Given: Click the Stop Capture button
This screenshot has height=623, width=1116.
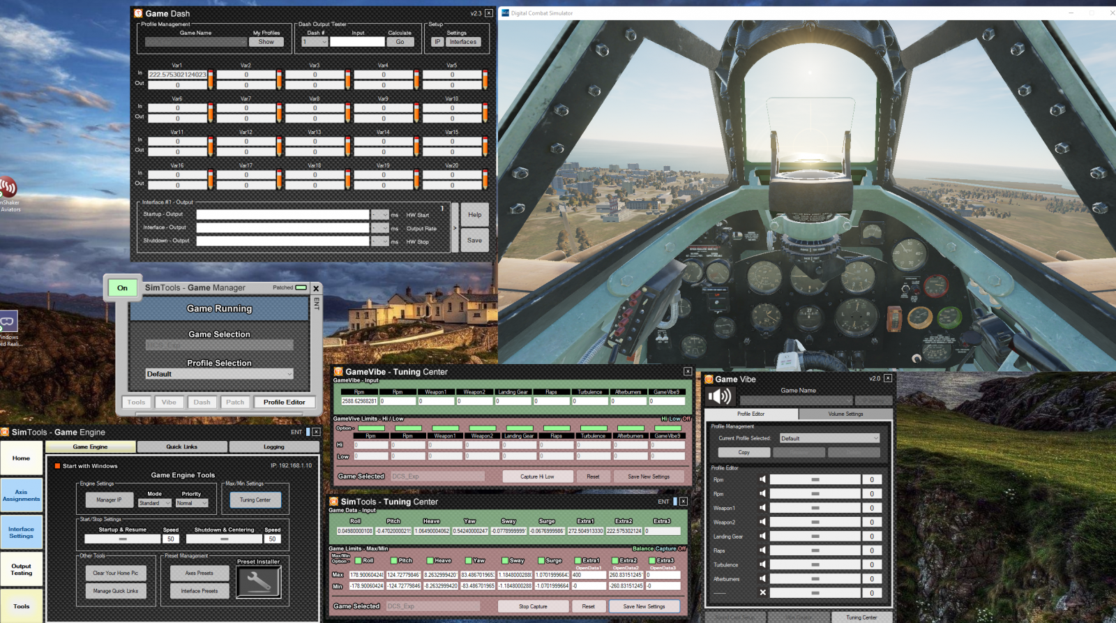Looking at the screenshot, I should click(533, 606).
